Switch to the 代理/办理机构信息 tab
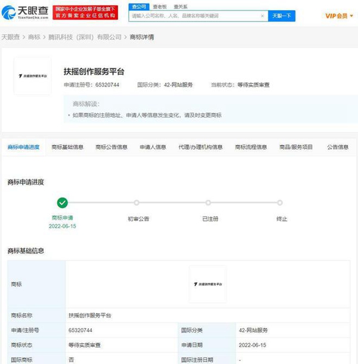Image resolution: width=358 pixels, height=364 pixels. (x=200, y=147)
